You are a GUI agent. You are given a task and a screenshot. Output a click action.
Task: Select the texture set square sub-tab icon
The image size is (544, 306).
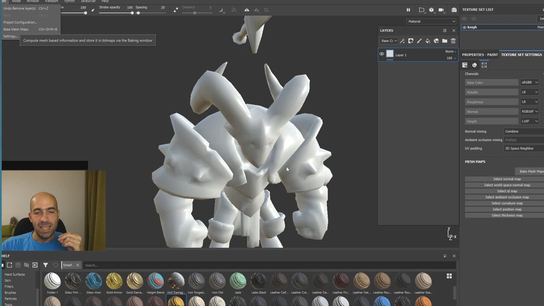pos(484,65)
